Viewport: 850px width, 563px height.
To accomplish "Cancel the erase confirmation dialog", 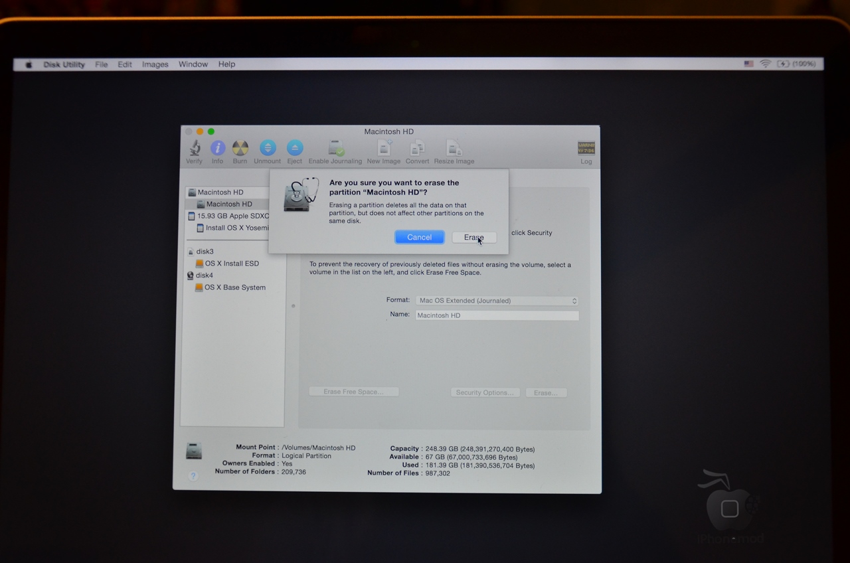I will coord(419,237).
